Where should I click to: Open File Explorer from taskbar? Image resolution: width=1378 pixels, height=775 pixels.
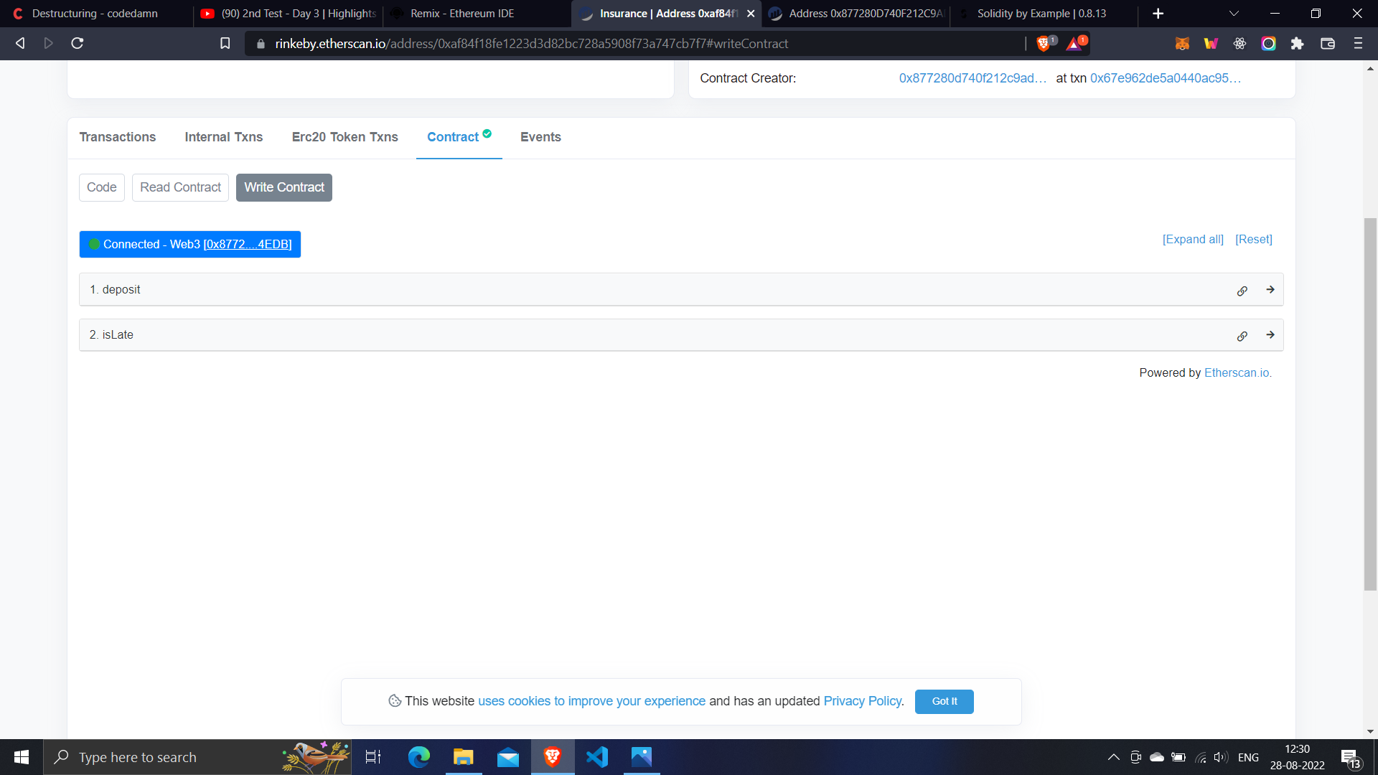(x=463, y=757)
